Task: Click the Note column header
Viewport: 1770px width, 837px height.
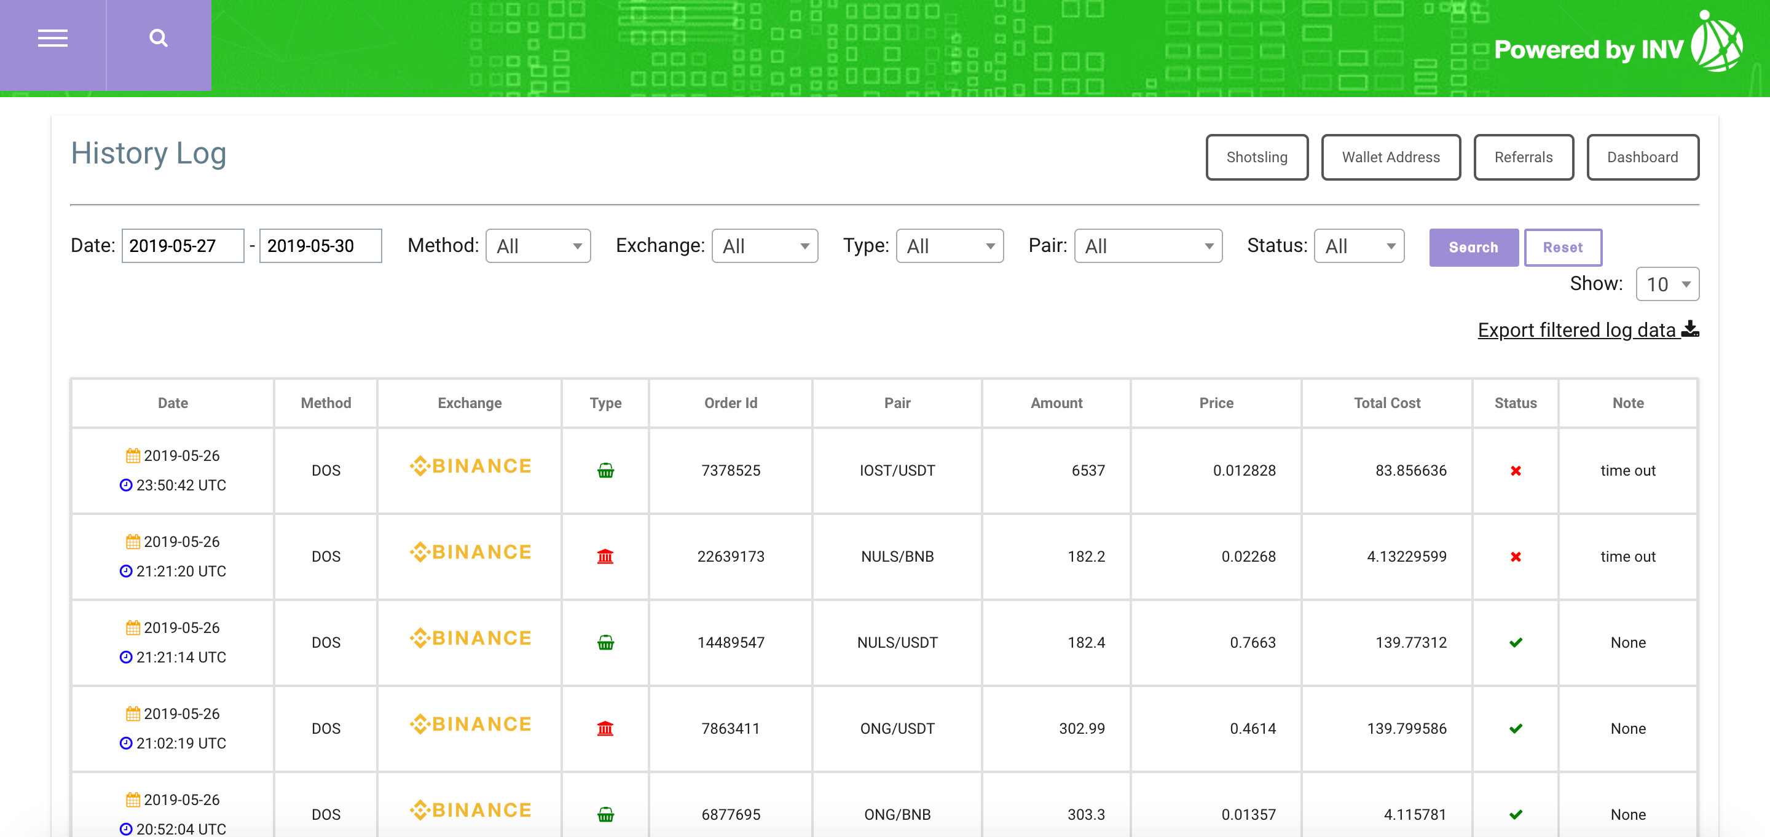Action: click(x=1629, y=403)
